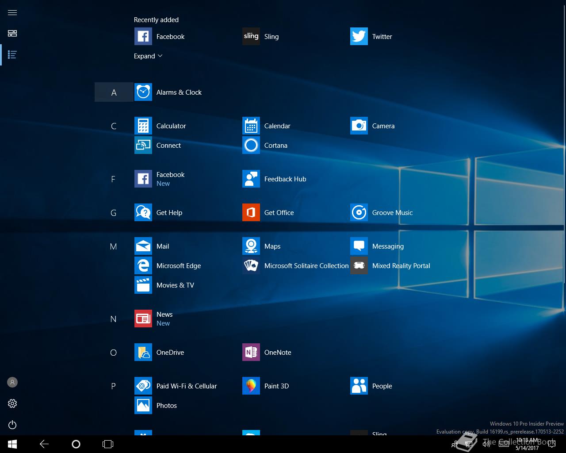This screenshot has height=453, width=566.
Task: Launch the News app
Action: tap(154, 319)
